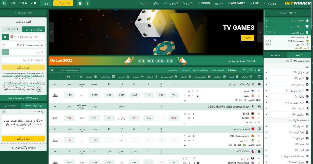This screenshot has height=164, width=313.
Task: Click the monitor icon in sports strip
Action: pos(259,77)
